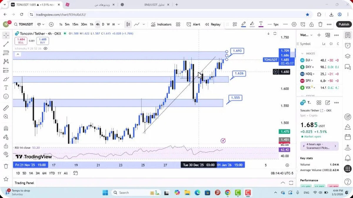Select the 15m timeframe
The height and width of the screenshot is (198, 353).
(x=75, y=24)
